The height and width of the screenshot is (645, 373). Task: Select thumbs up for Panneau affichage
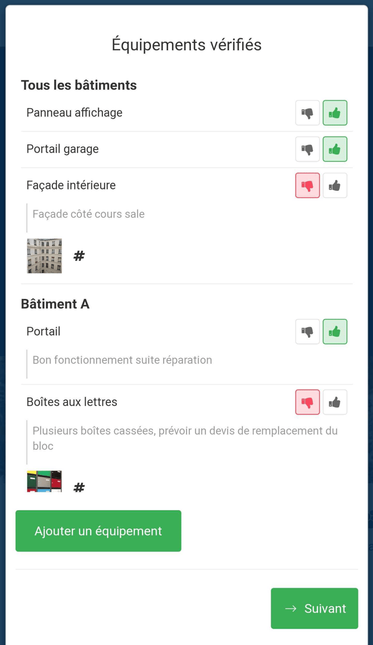(x=335, y=113)
